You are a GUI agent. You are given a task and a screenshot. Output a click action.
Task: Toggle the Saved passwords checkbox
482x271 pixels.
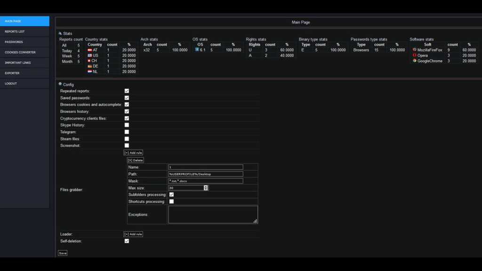click(127, 98)
